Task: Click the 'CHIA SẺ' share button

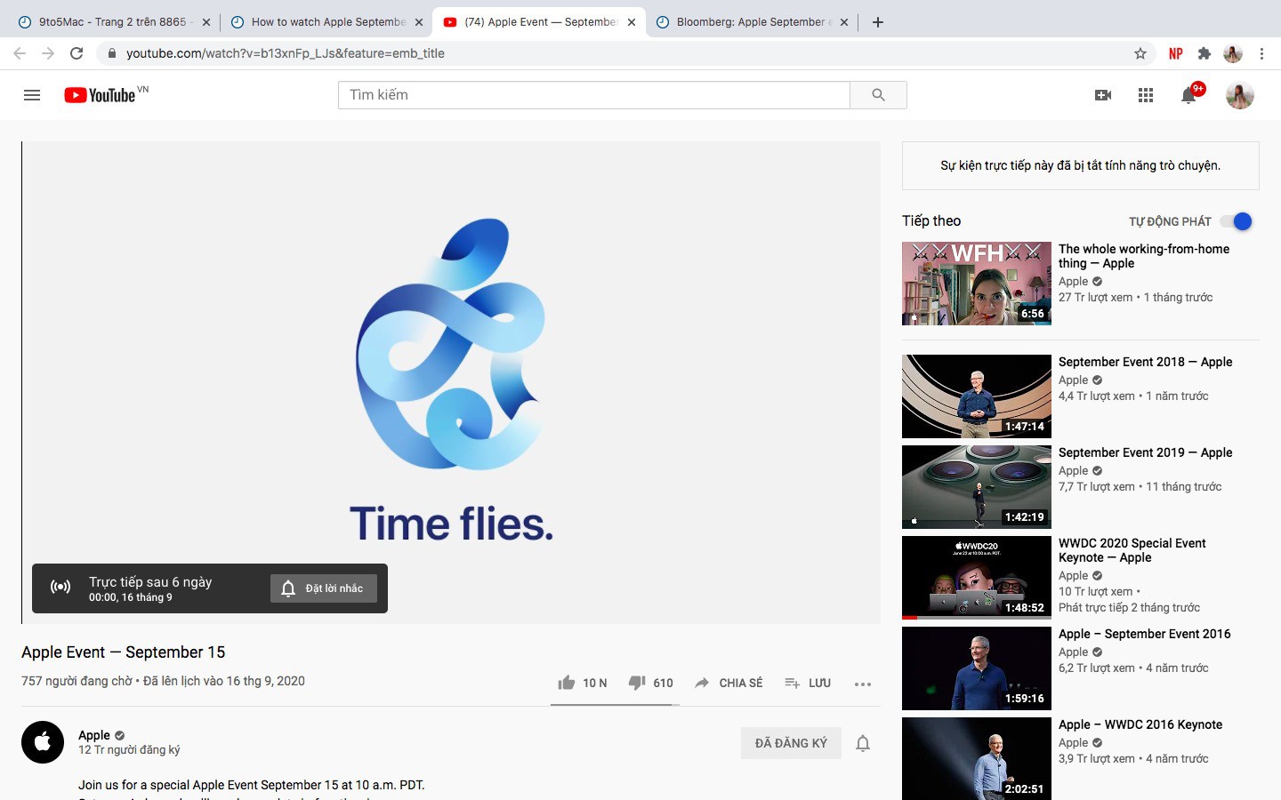Action: pyautogui.click(x=729, y=683)
